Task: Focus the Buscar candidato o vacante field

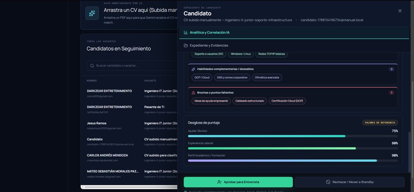Action: pos(132,66)
